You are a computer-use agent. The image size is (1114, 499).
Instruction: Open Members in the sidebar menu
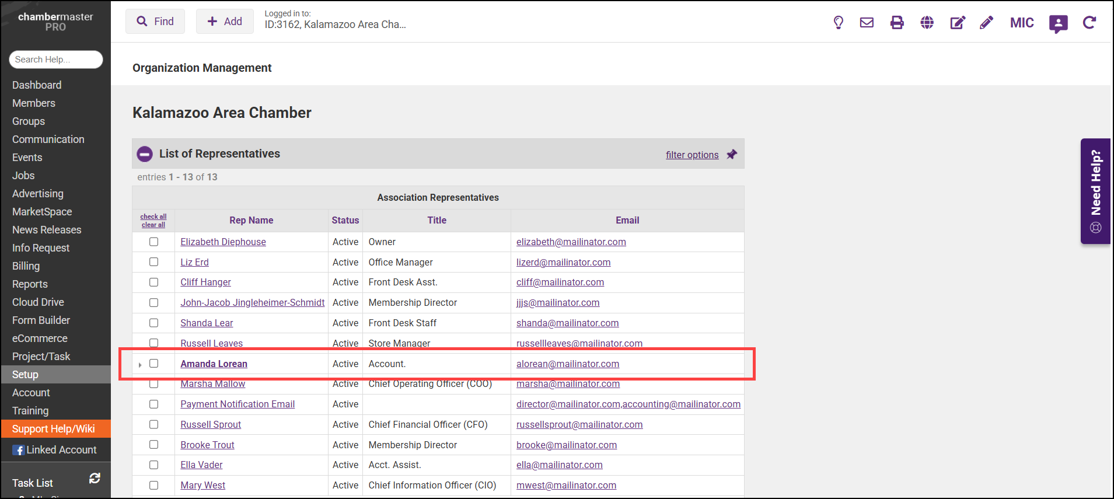[34, 103]
